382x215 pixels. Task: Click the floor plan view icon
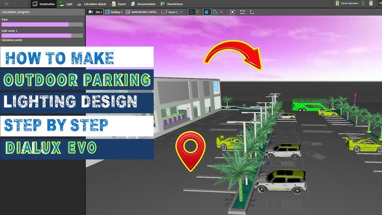192,12
